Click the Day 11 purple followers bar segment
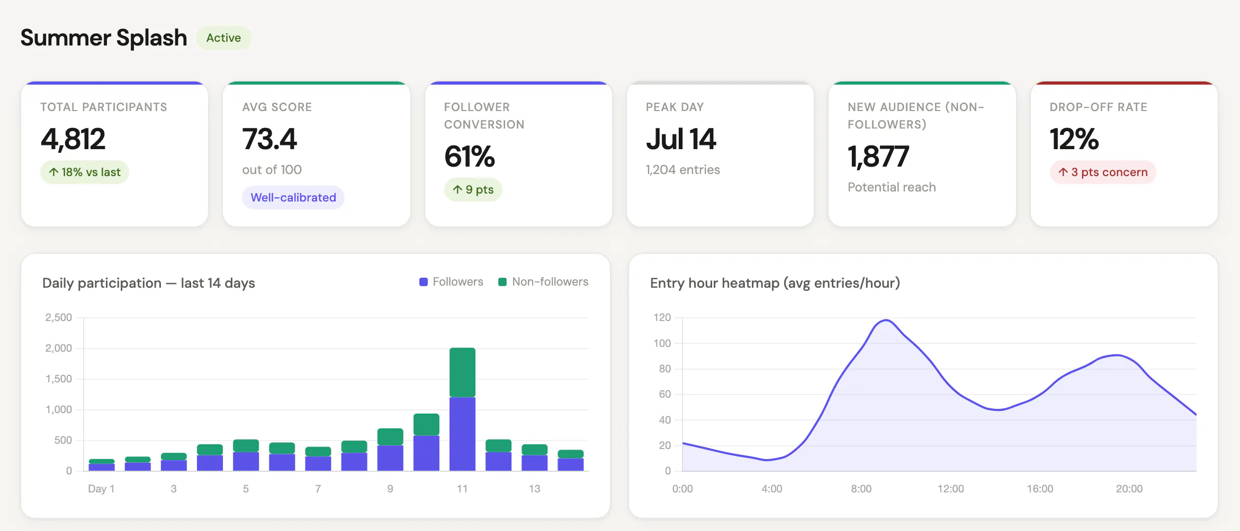This screenshot has width=1240, height=531. click(x=462, y=434)
